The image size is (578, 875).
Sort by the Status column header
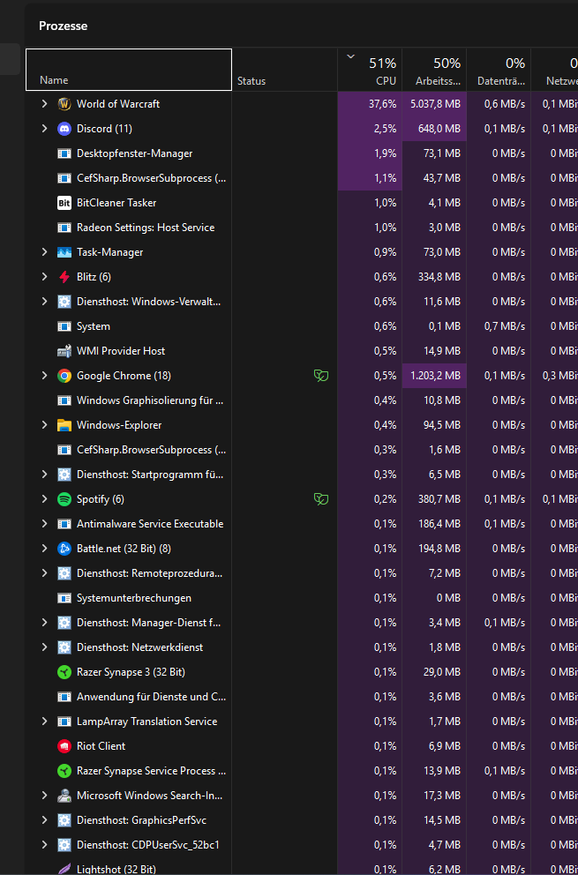point(284,70)
